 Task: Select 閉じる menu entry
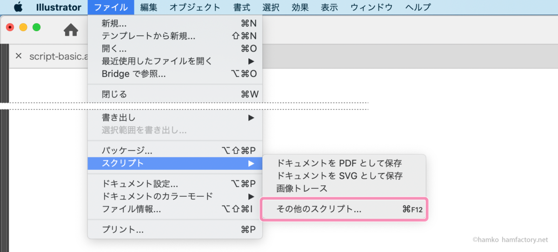tap(175, 94)
